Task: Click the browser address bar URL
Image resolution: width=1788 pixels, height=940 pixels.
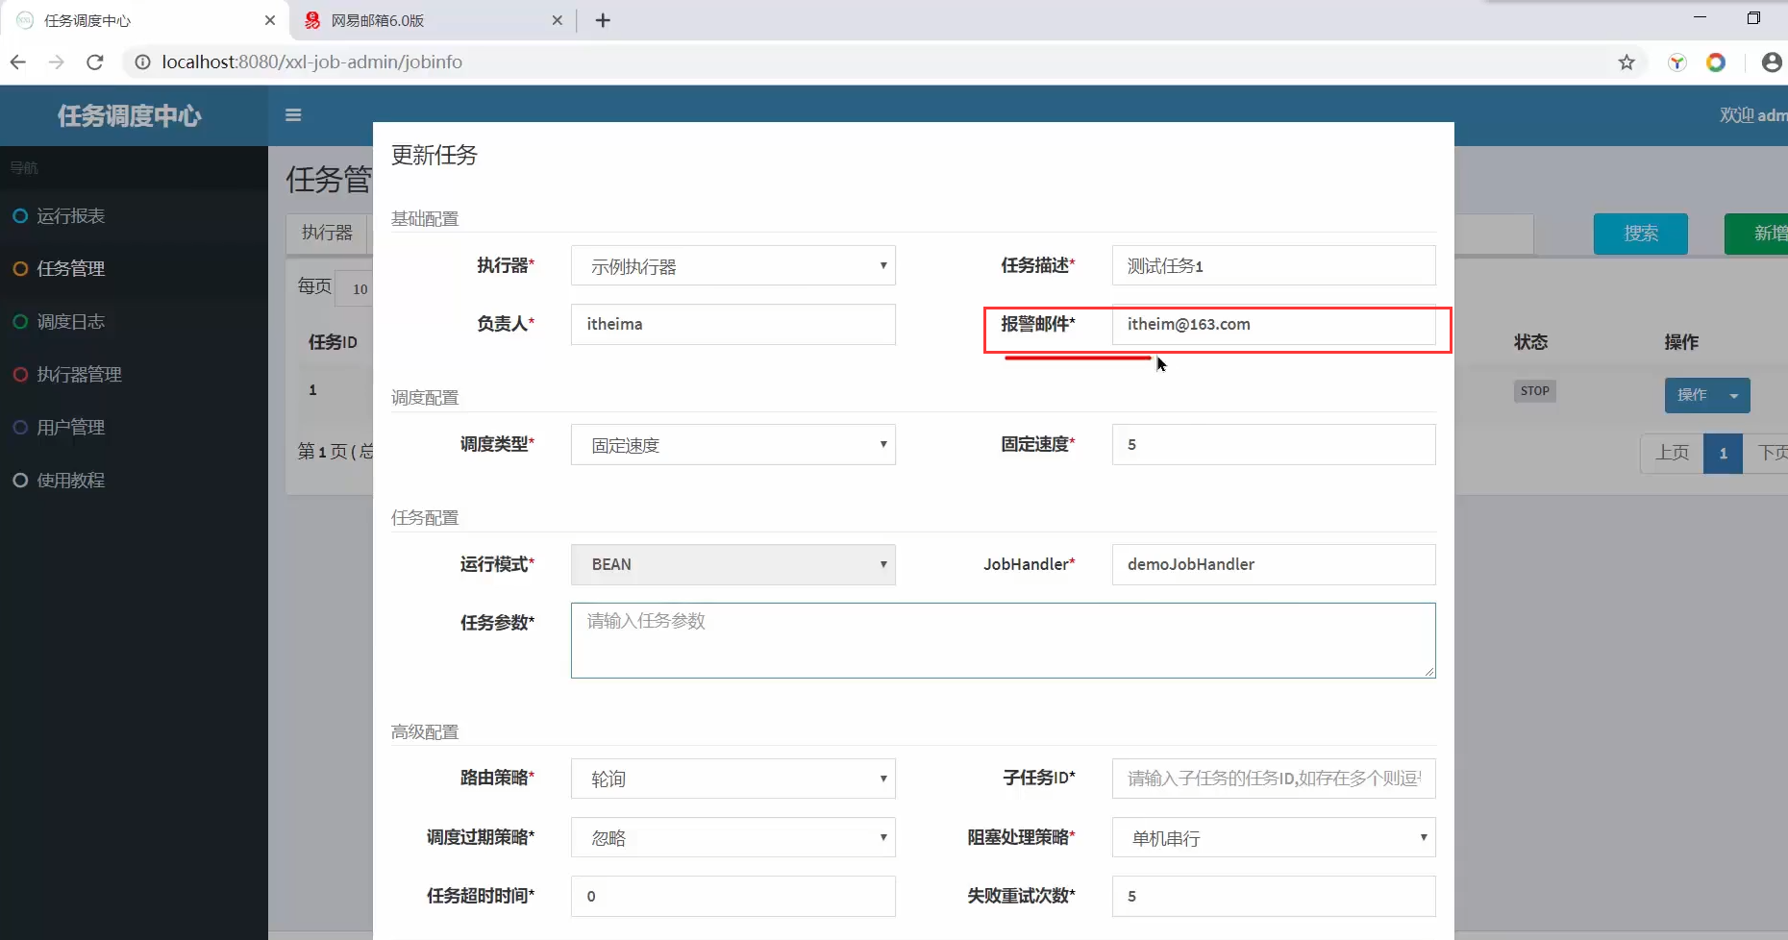Action: 312,62
